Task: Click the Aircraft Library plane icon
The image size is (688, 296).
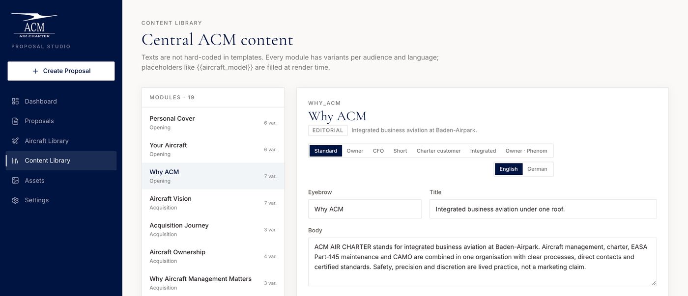Action: click(15, 141)
